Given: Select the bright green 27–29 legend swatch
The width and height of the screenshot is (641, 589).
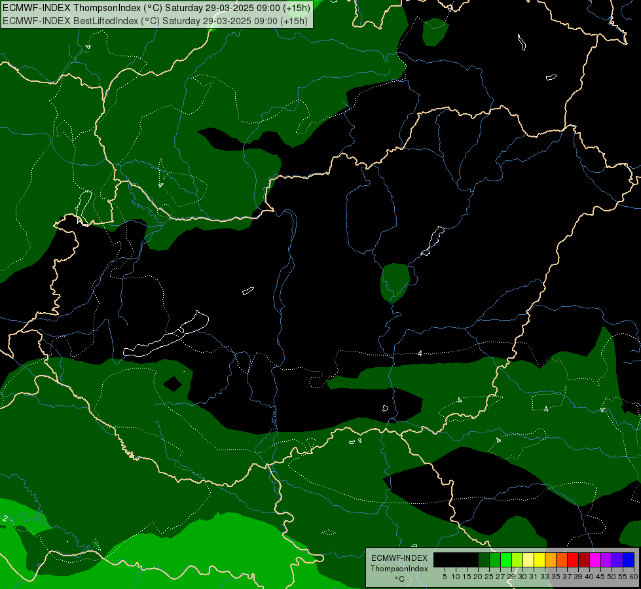Looking at the screenshot, I should [506, 560].
